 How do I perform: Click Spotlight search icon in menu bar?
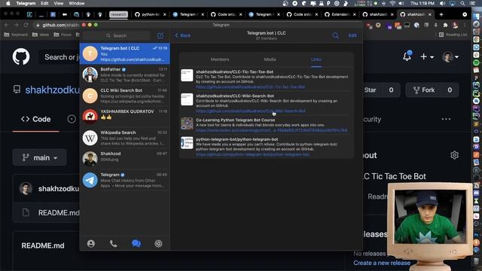462,3
